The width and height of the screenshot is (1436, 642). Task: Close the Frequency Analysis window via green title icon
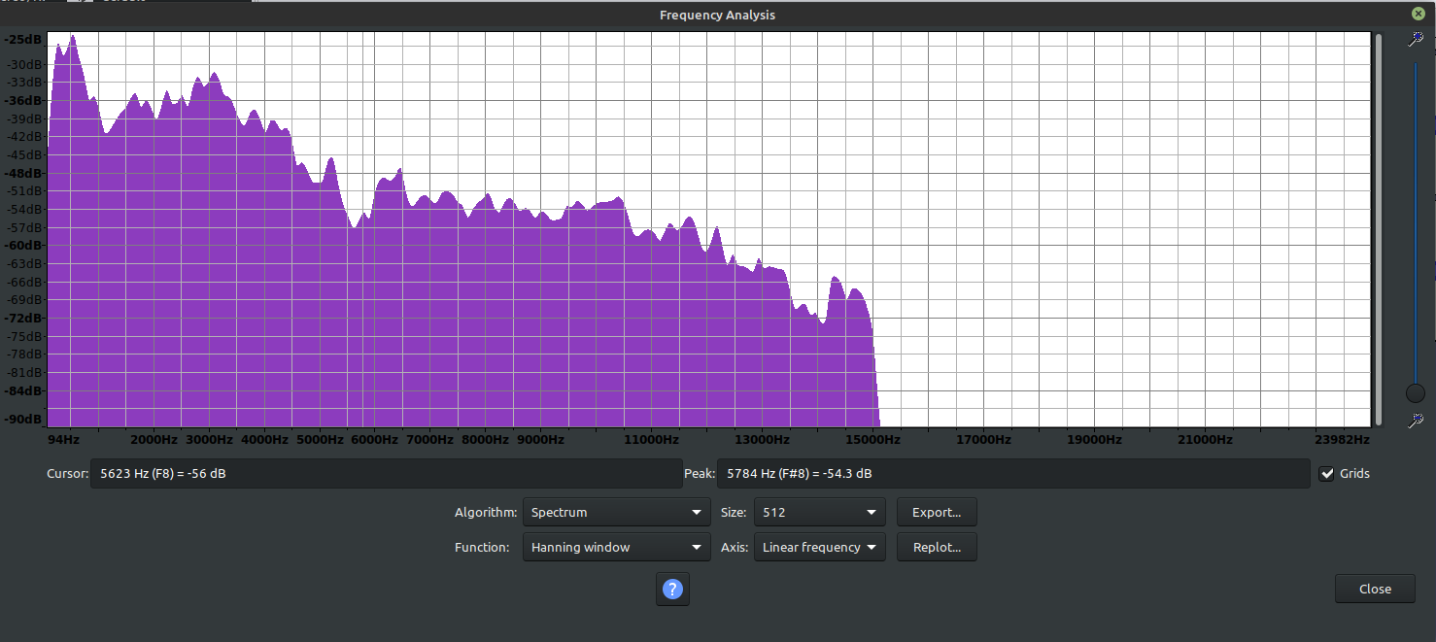coord(1419,14)
